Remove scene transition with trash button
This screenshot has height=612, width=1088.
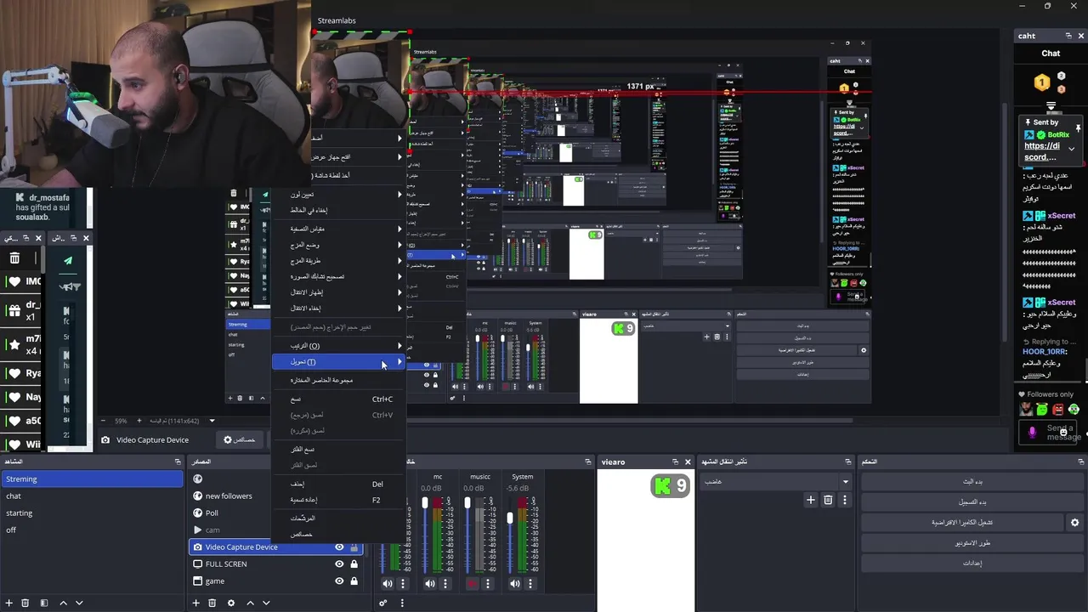[x=828, y=500]
